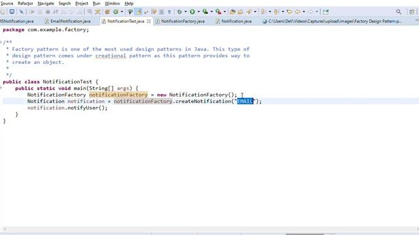The height and width of the screenshot is (235, 419).
Task: Click the Next Annotation icon
Action: [263, 12]
